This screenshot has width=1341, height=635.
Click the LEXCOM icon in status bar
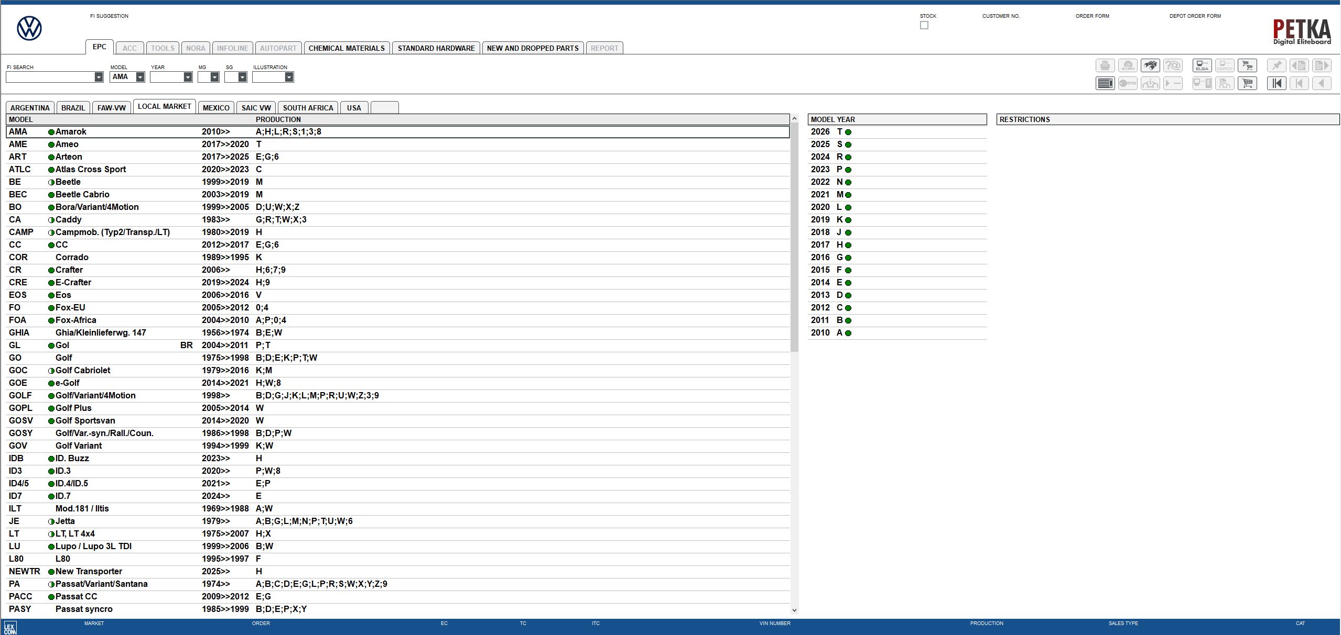(x=10, y=627)
